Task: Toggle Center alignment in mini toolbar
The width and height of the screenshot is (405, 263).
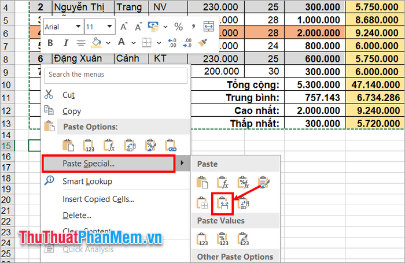Action: 80,43
